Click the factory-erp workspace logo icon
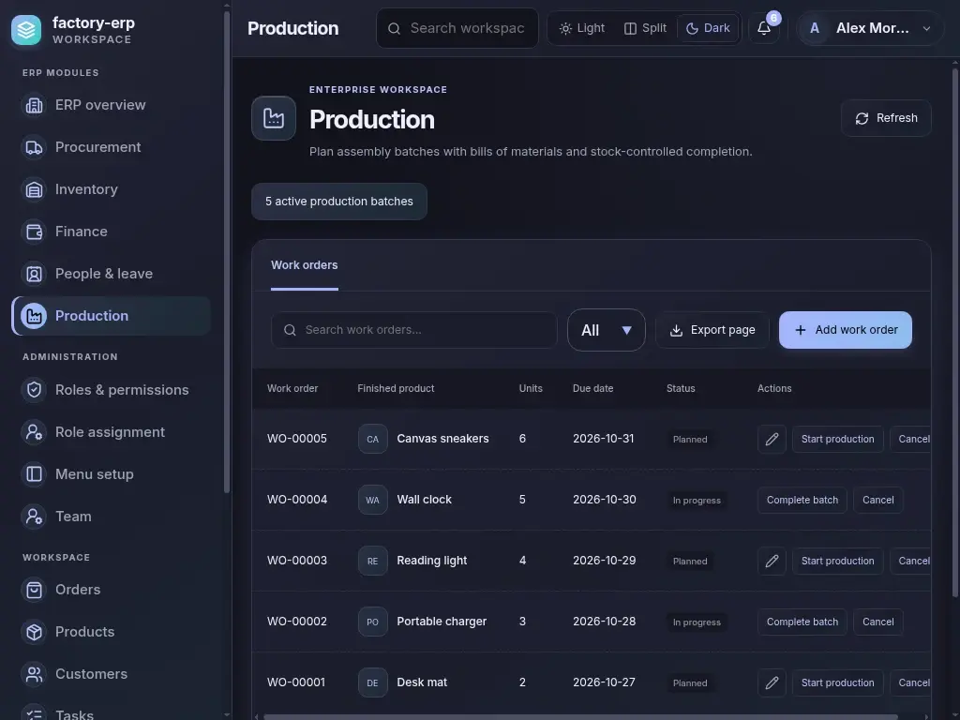This screenshot has width=960, height=720. coord(26,29)
